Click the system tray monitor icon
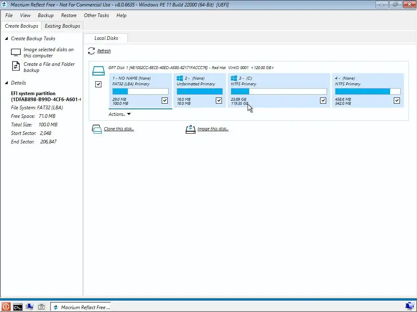 pos(410,306)
